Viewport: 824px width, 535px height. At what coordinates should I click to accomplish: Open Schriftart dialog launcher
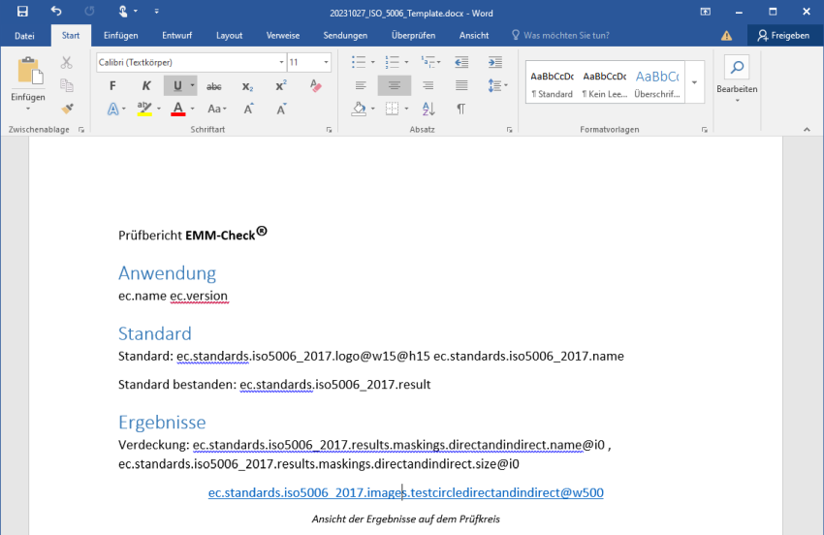click(x=329, y=130)
